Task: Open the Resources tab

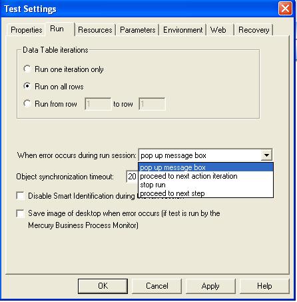Action: point(95,30)
